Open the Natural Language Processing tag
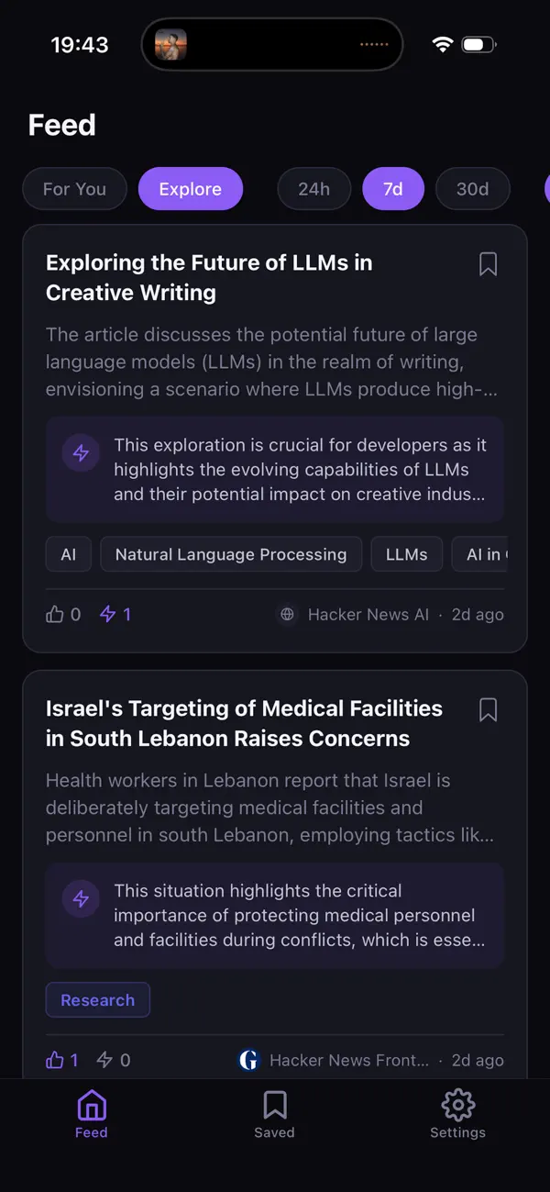Viewport: 550px width, 1192px height. [231, 554]
